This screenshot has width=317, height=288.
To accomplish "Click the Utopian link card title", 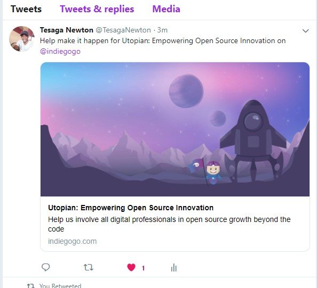I will tap(131, 208).
